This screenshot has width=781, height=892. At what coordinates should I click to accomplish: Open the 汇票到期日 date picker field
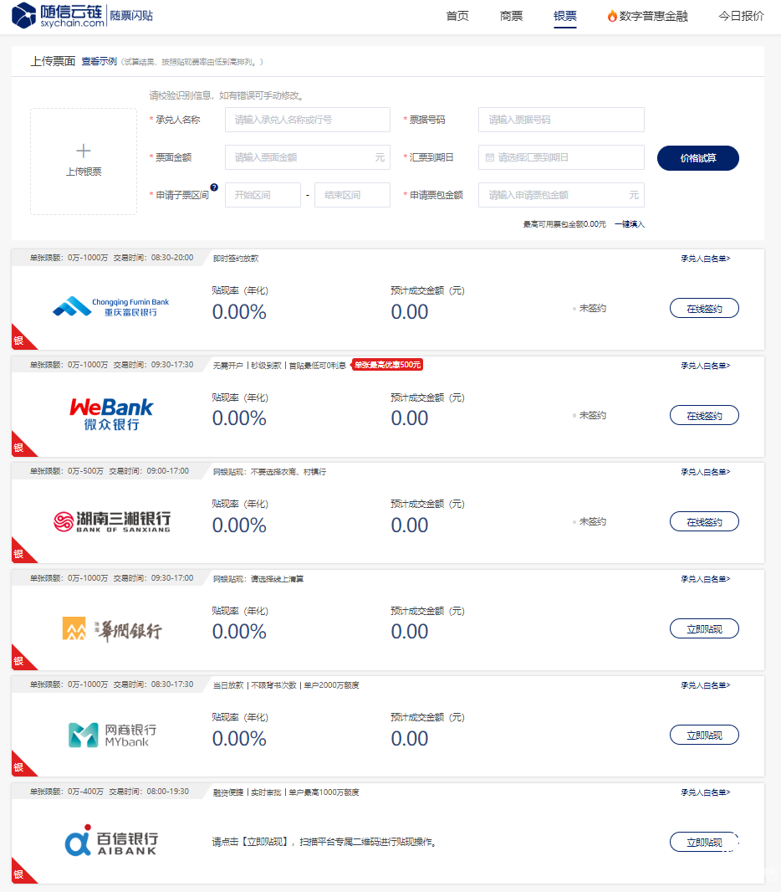point(561,157)
